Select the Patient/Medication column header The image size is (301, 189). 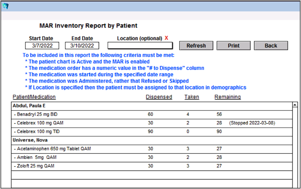click(x=34, y=97)
